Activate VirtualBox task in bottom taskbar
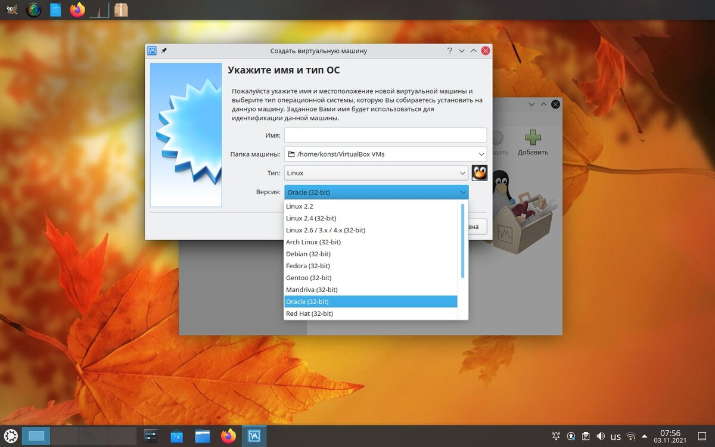The width and height of the screenshot is (715, 447). (x=254, y=436)
